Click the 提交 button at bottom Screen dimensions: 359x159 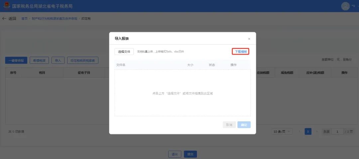190,154
